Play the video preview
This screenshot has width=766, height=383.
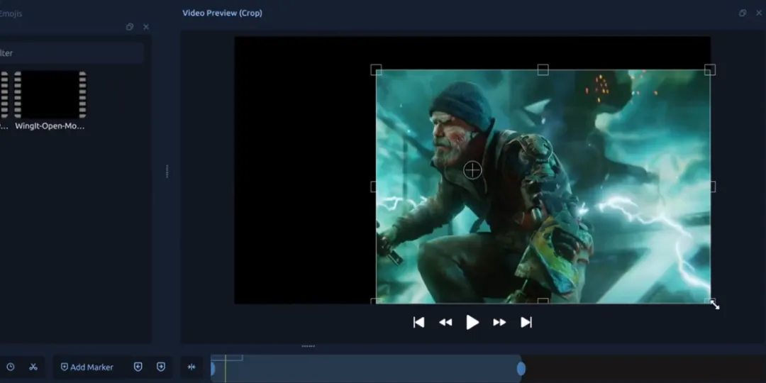472,323
